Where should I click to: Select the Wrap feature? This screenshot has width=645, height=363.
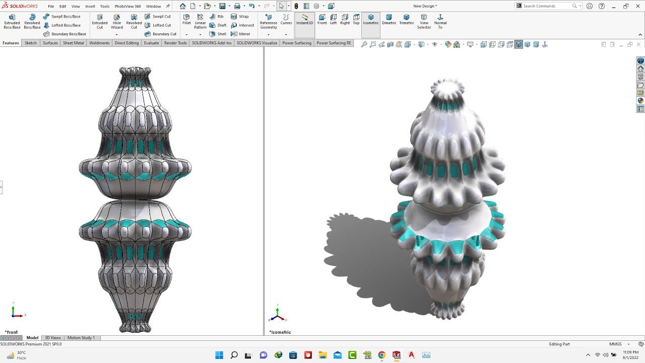[x=240, y=17]
